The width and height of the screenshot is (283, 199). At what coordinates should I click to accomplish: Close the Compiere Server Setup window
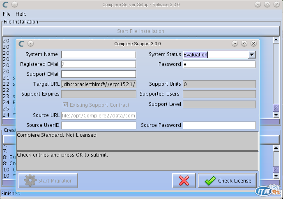click(x=276, y=5)
